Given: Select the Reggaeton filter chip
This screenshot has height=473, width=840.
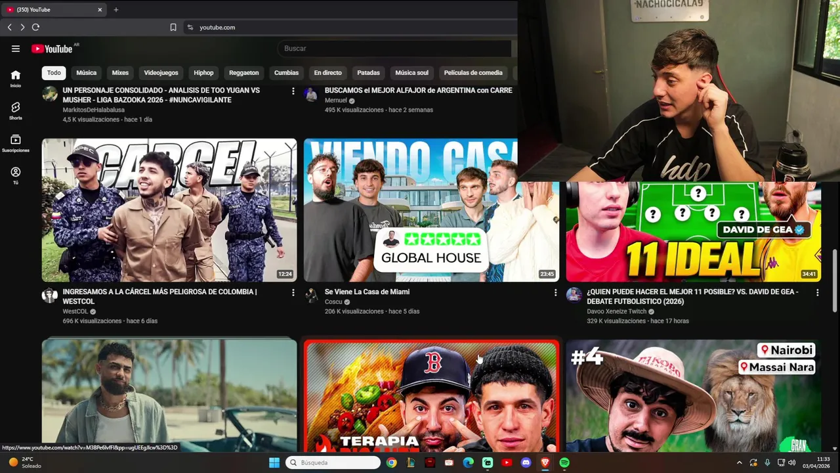Looking at the screenshot, I should (x=243, y=73).
